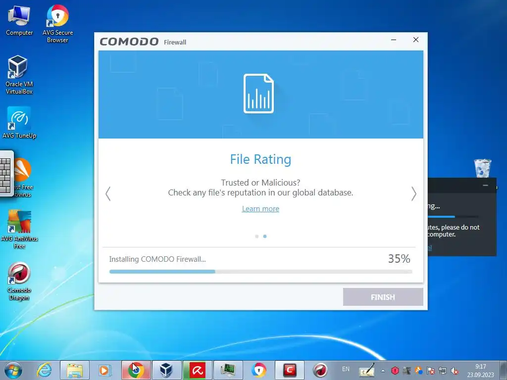Open network status tray icon

[442, 371]
